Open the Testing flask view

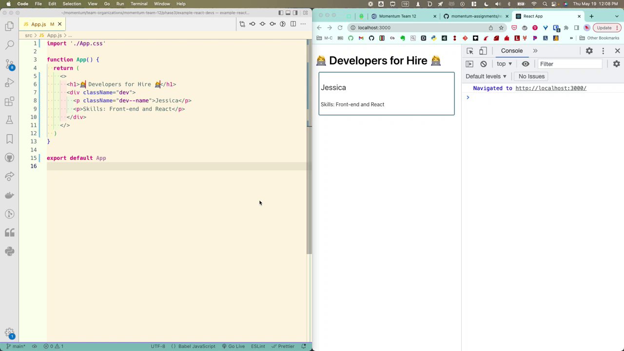tap(9, 120)
